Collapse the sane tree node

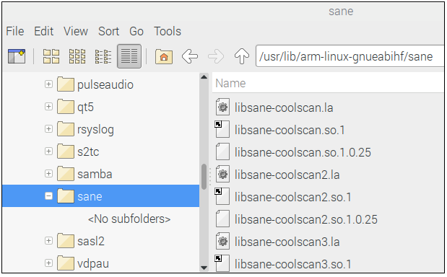[x=48, y=196]
